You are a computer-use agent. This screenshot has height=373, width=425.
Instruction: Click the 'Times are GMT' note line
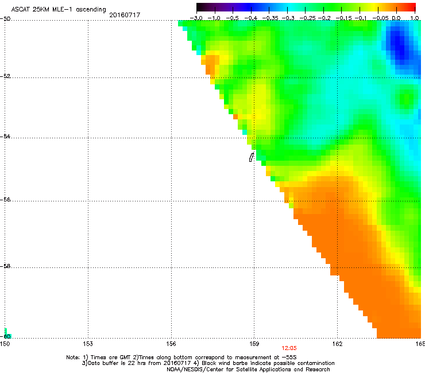[181, 358]
